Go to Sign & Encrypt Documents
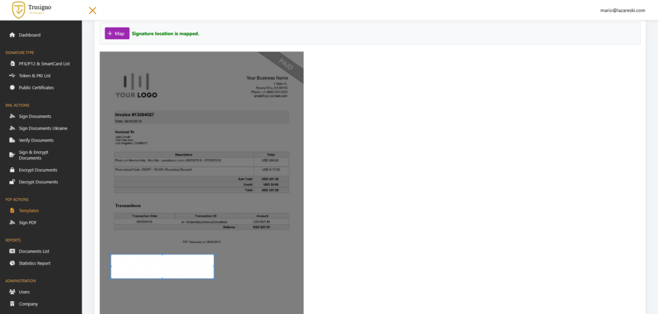 (x=42, y=155)
